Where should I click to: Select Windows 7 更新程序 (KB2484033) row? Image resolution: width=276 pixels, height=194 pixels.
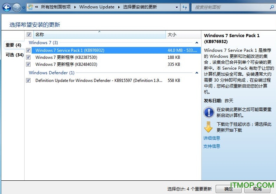tap(116, 64)
